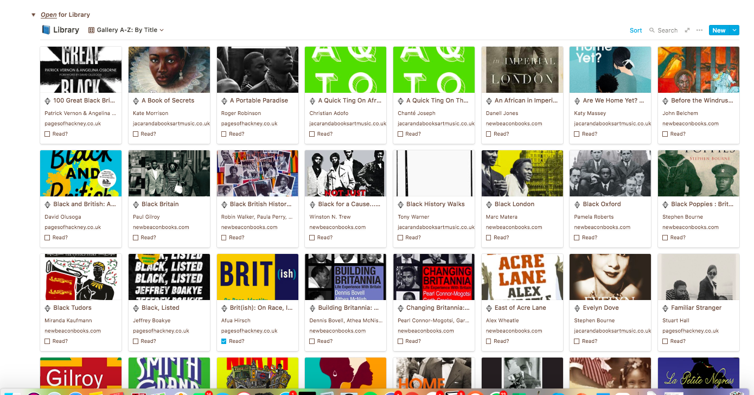Click page icon beside Black Poppies
This screenshot has width=754, height=395.
click(666, 205)
